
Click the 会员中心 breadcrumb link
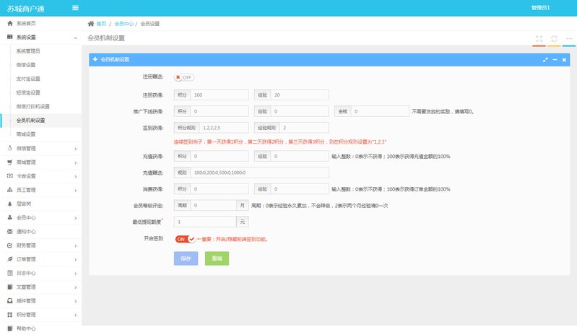[124, 24]
